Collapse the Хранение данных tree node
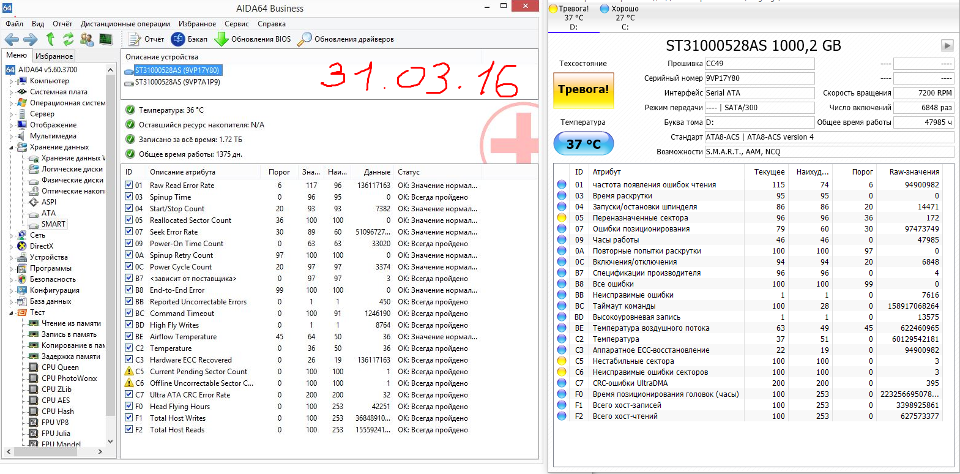960x474 pixels. (x=11, y=148)
